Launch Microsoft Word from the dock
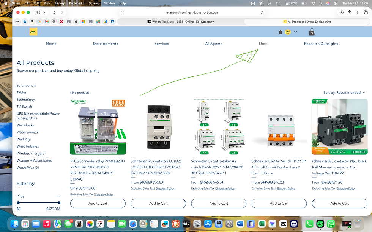Screen dimensions: 372x232 coord(240,224)
